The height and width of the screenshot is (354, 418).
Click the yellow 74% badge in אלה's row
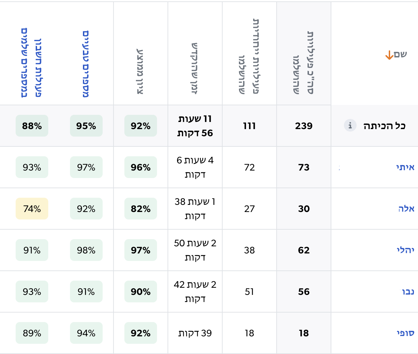(32, 209)
